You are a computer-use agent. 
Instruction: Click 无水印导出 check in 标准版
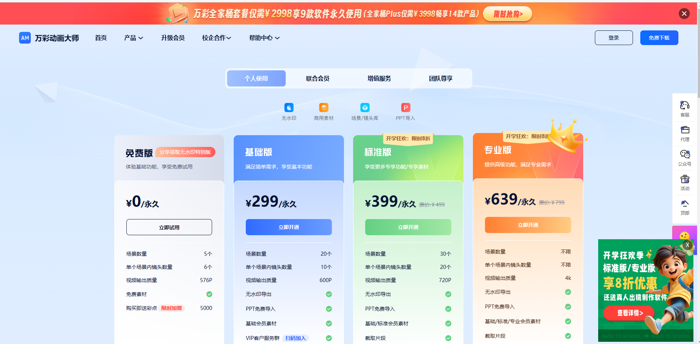tap(448, 294)
